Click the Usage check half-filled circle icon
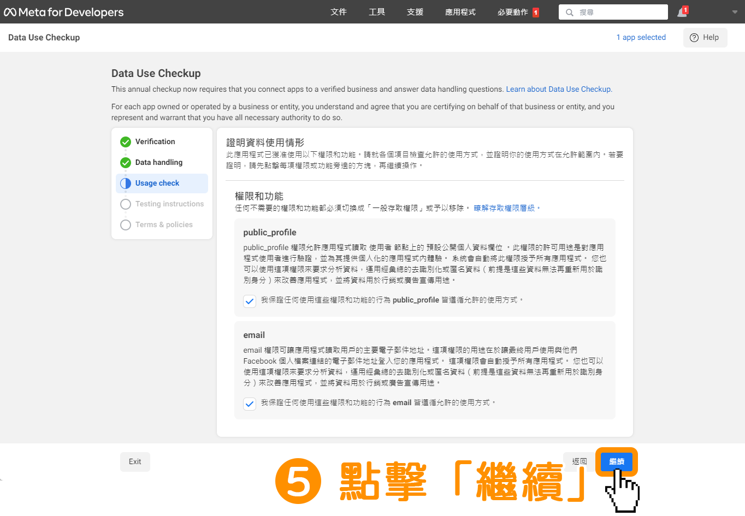Image resolution: width=745 pixels, height=516 pixels. click(126, 183)
